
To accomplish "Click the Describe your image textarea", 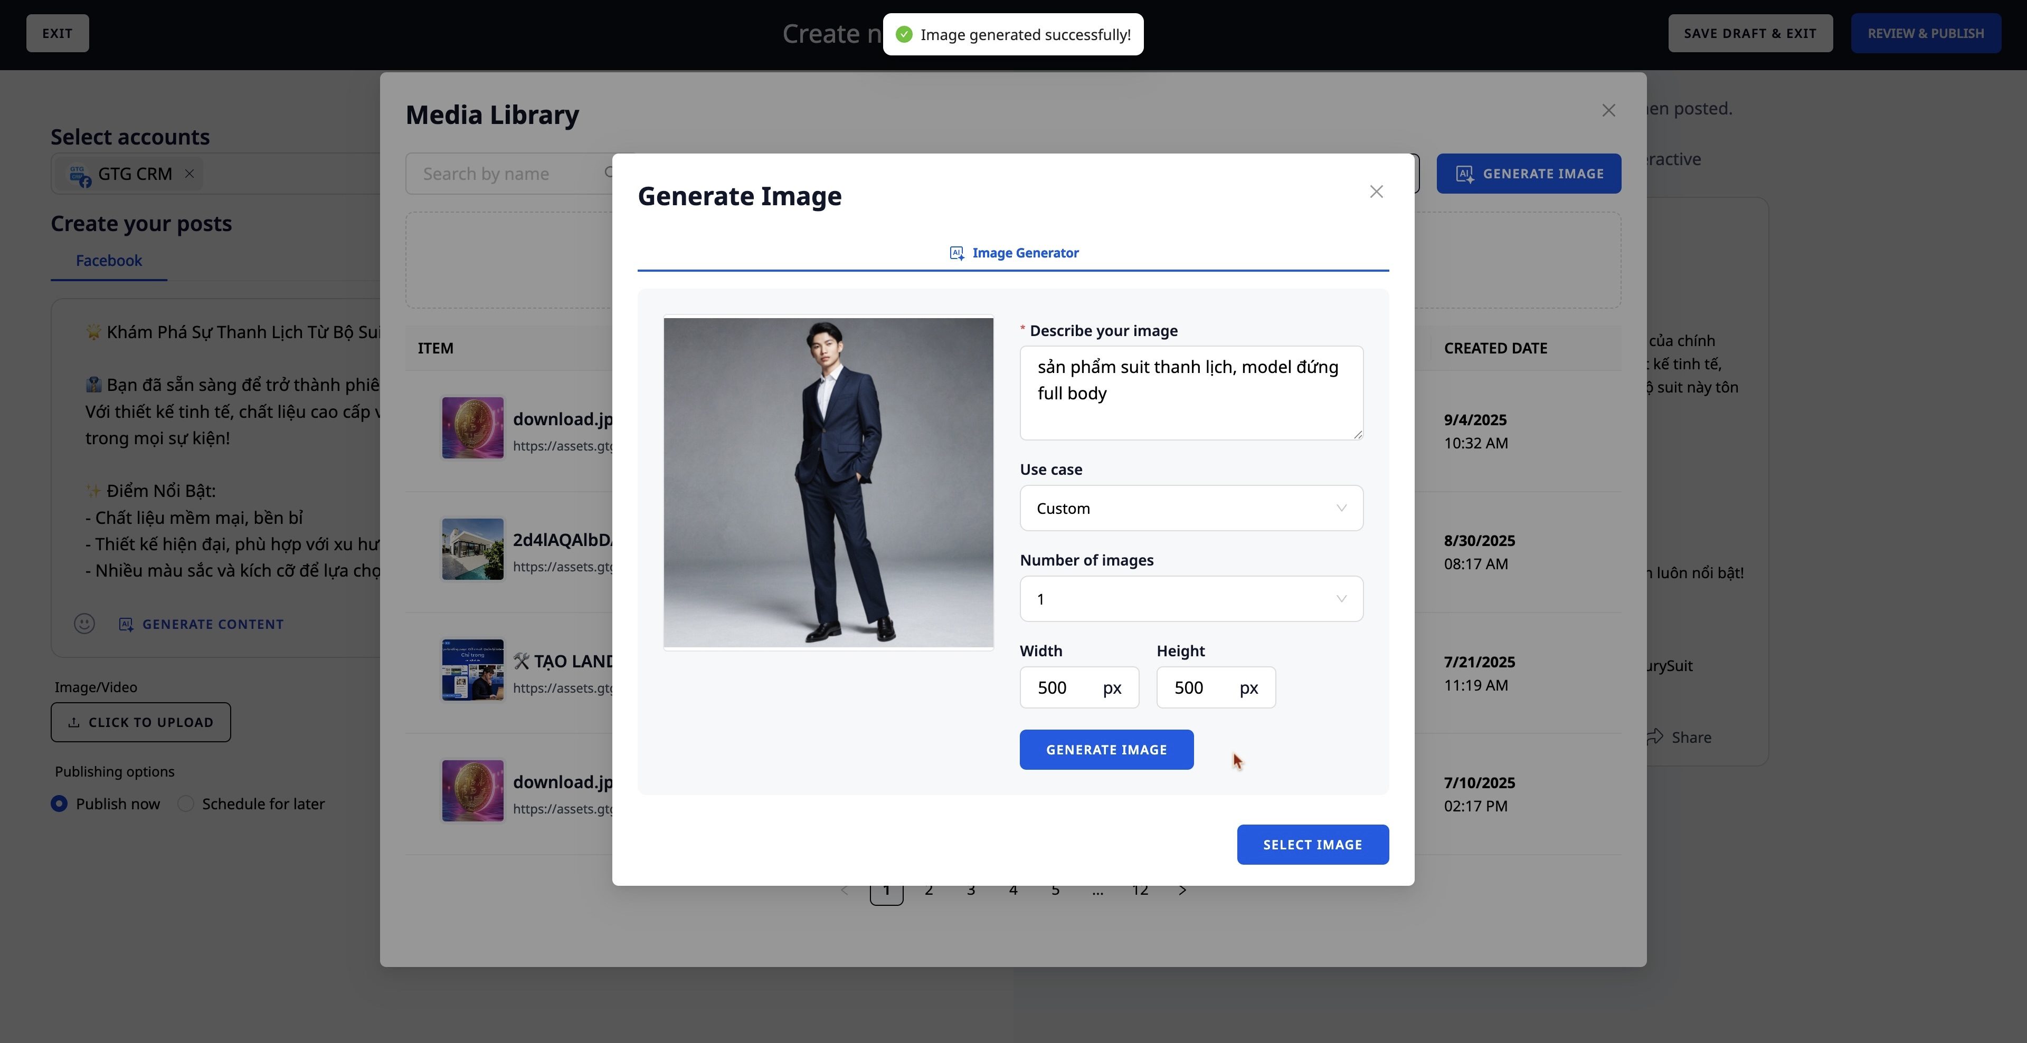I will [x=1190, y=393].
